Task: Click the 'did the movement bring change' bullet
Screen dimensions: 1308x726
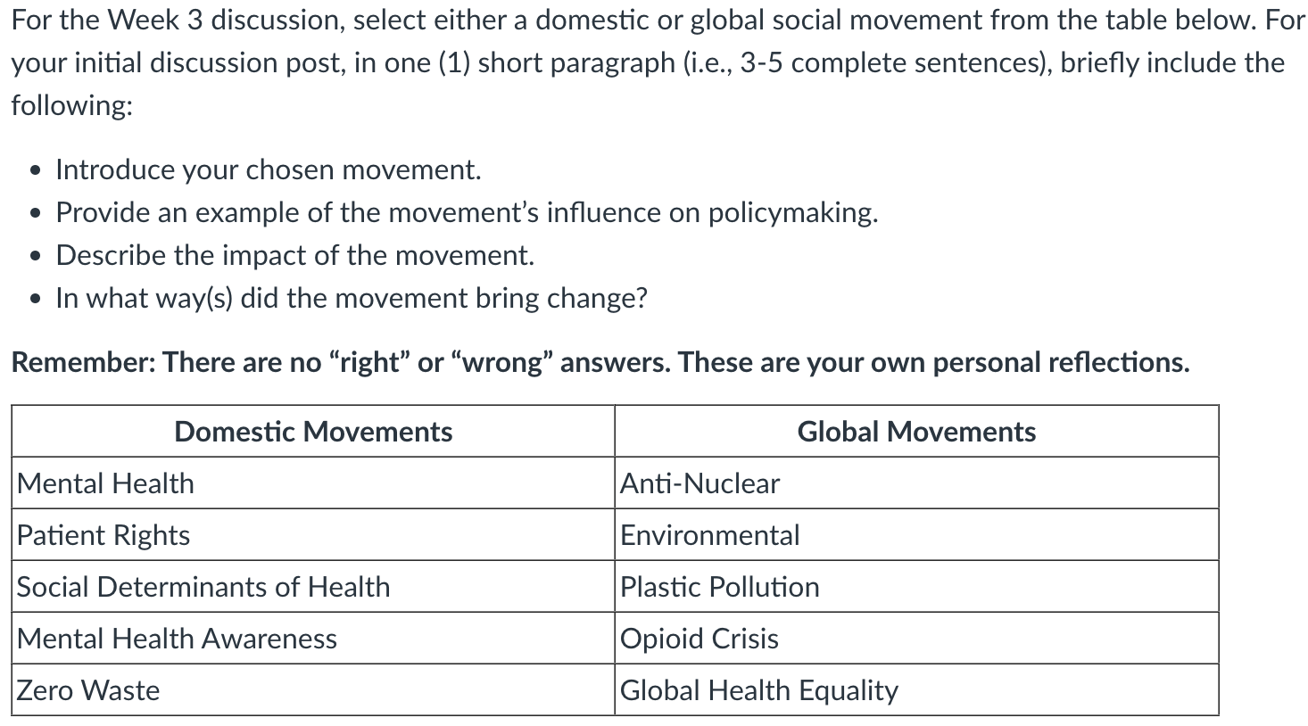Action: (x=352, y=298)
